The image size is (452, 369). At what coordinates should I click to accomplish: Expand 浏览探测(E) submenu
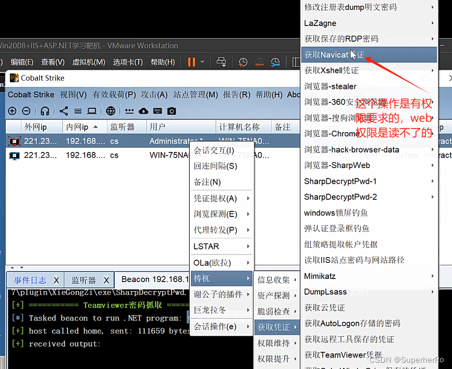coord(222,214)
